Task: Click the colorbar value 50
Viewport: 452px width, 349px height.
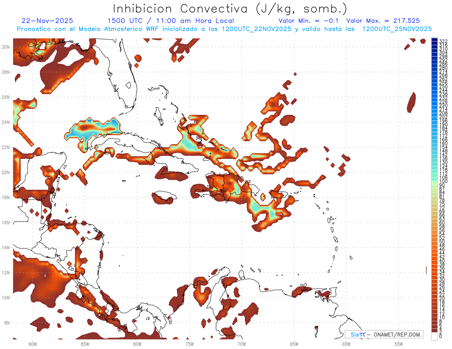Action: [x=442, y=241]
